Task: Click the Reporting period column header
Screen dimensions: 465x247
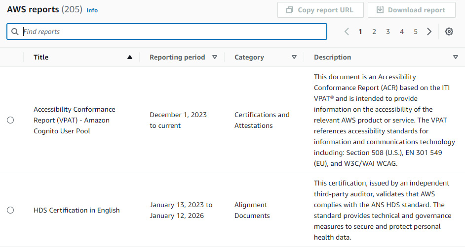Action: coord(177,57)
